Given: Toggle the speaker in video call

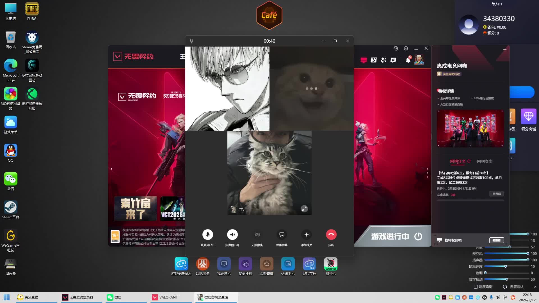Looking at the screenshot, I should coord(232,235).
